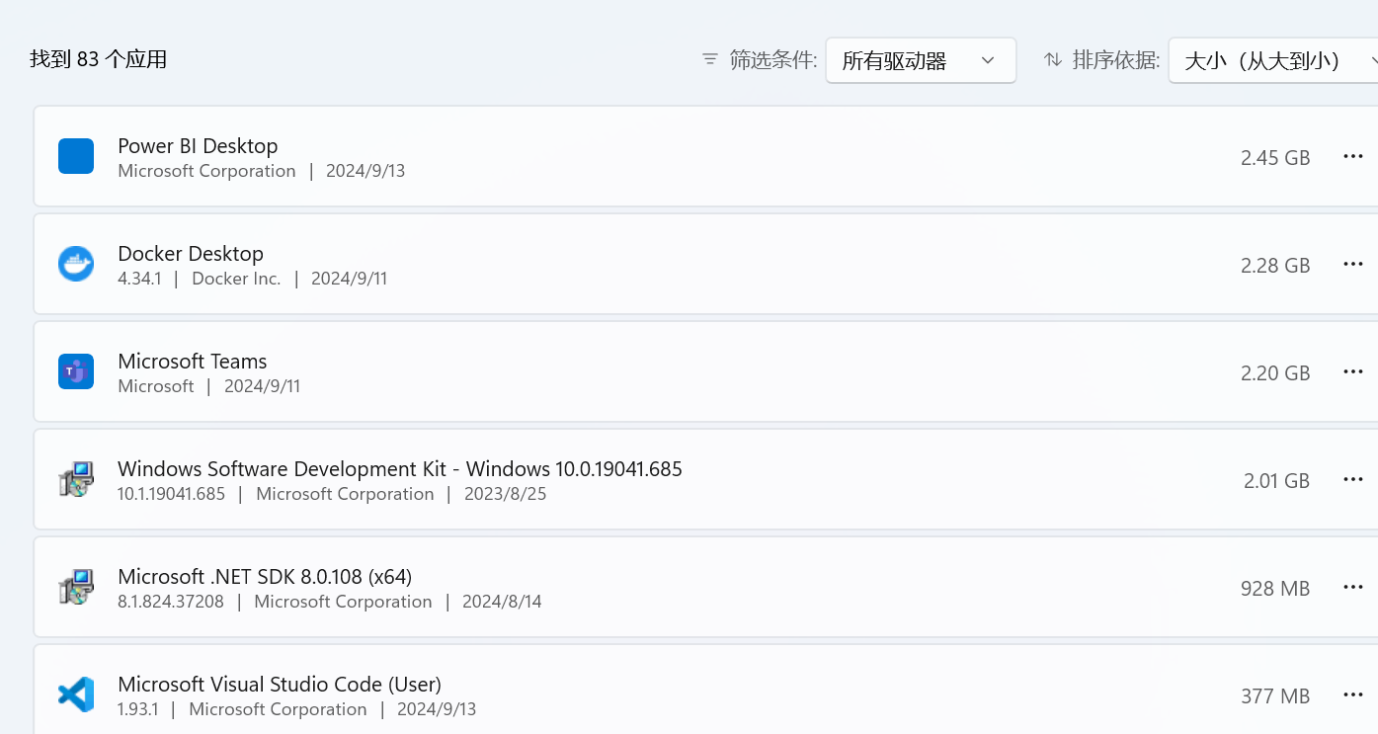Click the Microsoft Teams app icon
Viewport: 1378px width, 734px height.
tap(76, 371)
